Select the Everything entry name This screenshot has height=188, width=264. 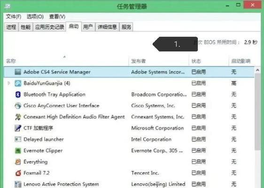[x=36, y=162]
